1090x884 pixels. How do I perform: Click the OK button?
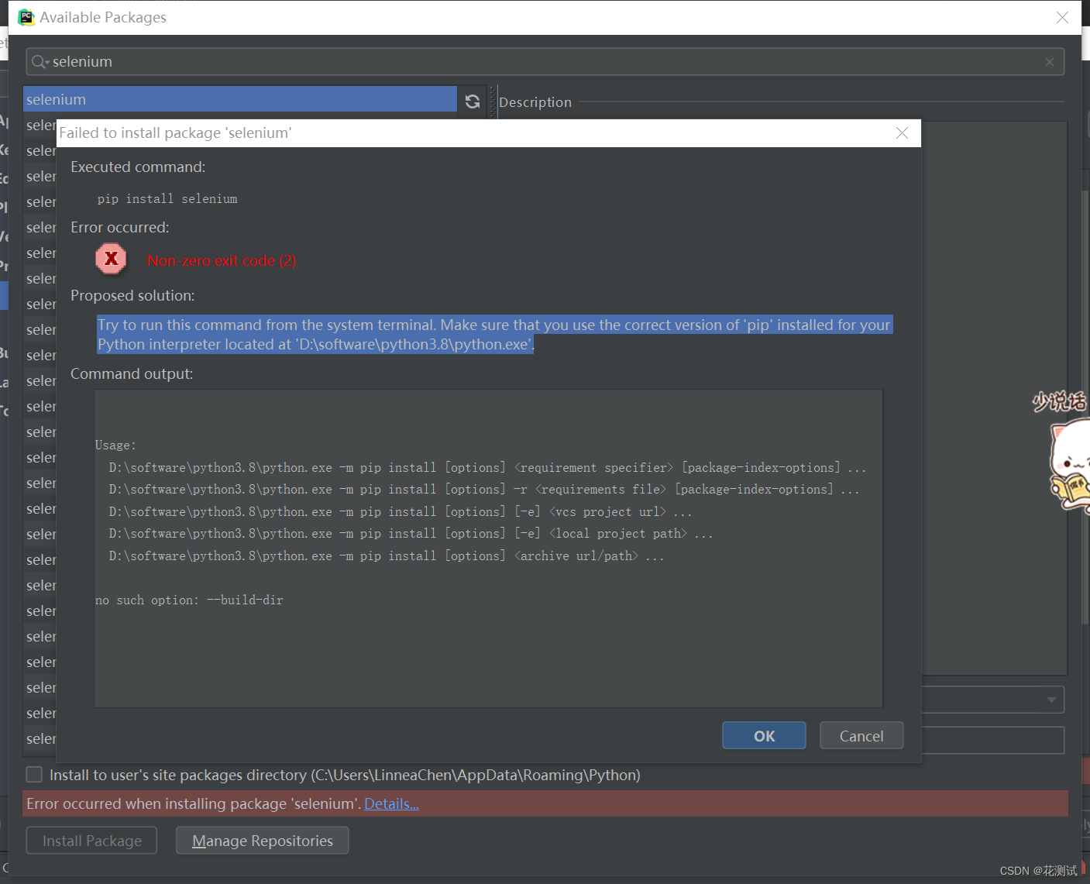[764, 736]
